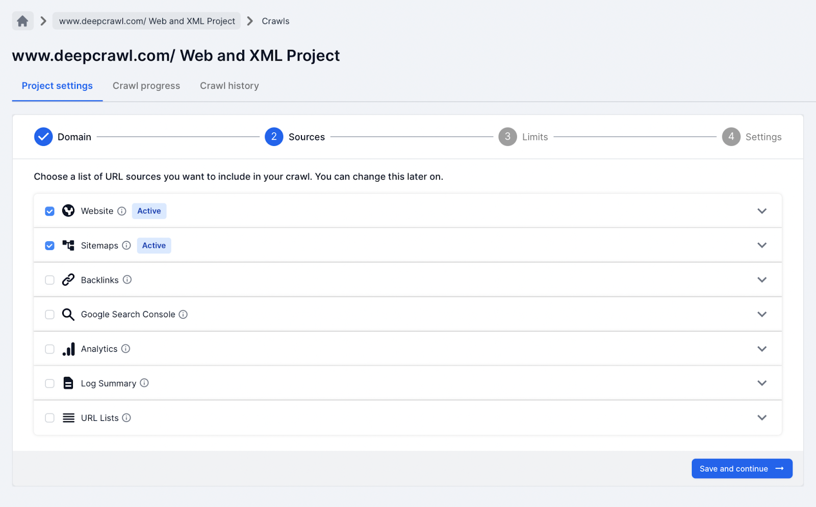Expand the Backlinks source row
816x507 pixels.
tap(762, 280)
